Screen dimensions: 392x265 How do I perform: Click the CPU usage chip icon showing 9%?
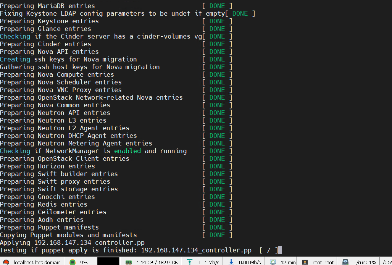point(72,262)
